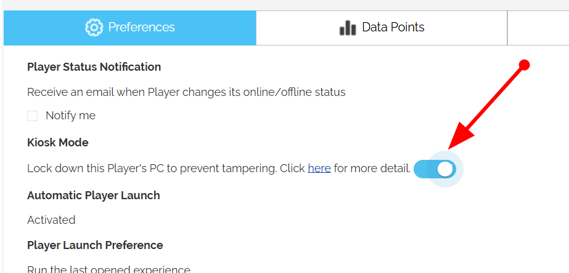Open the Data Points tab
This screenshot has width=569, height=273.
382,28
